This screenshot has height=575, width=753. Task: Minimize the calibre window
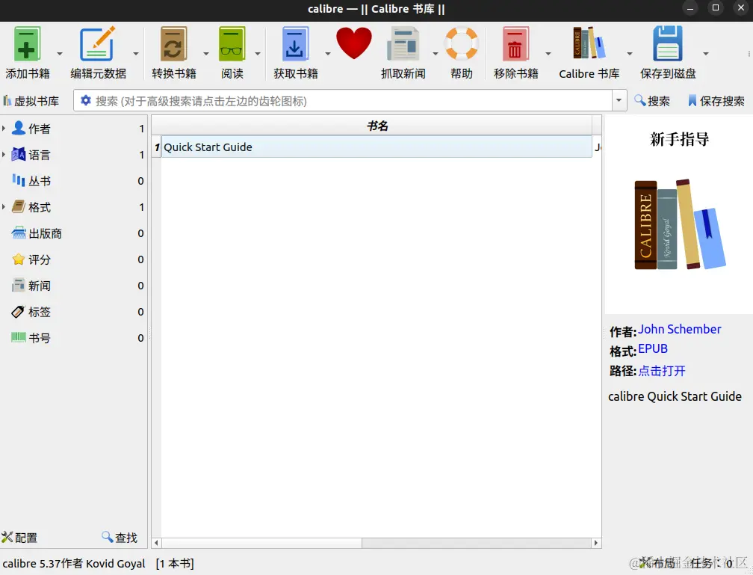point(690,8)
